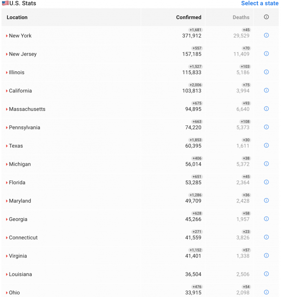Click the info icon in table header
The image size is (281, 297).
266,17
